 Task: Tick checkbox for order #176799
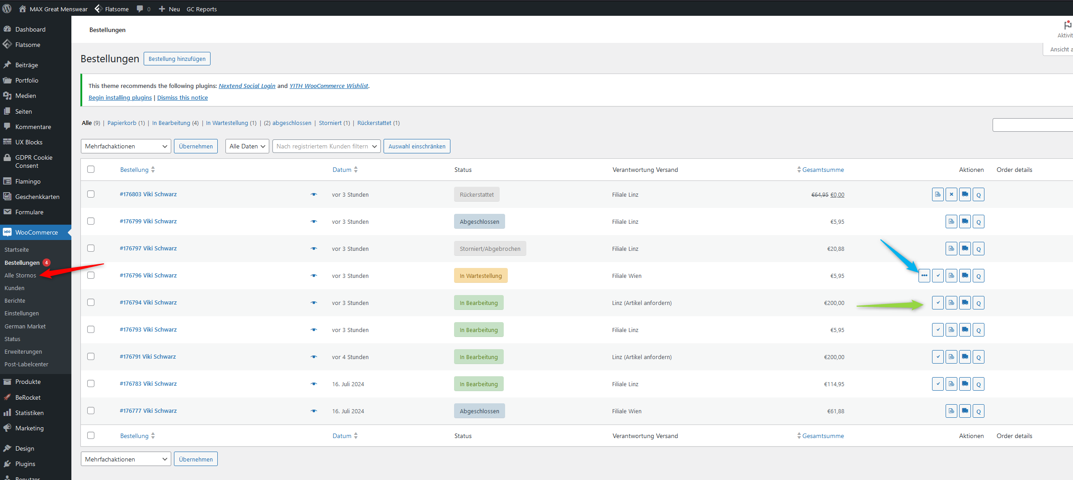coord(91,221)
